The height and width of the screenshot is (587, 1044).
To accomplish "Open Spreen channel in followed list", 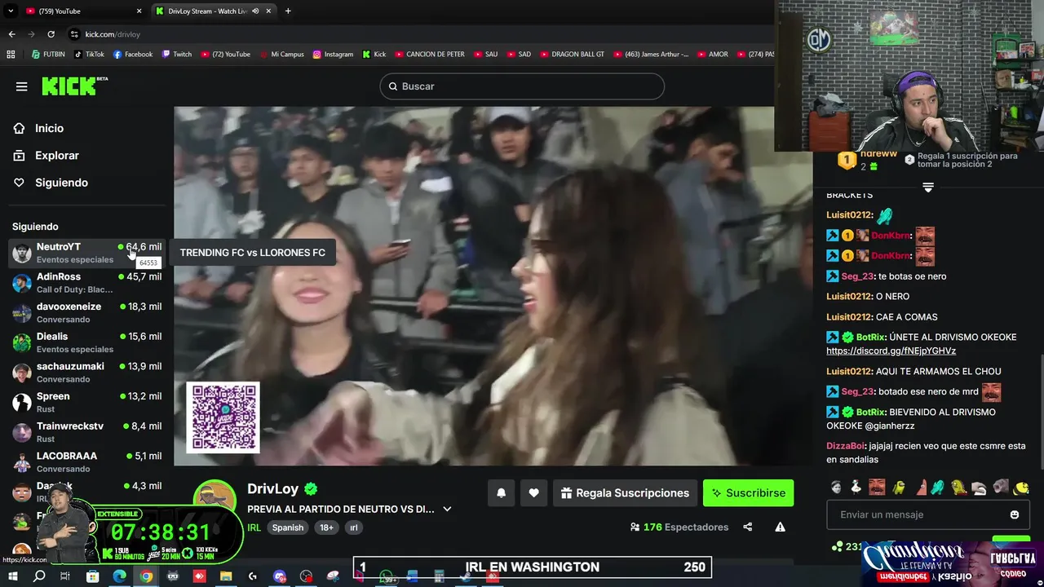I will 86,402.
